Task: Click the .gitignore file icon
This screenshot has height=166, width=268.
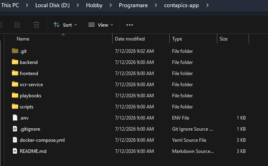Action: (x=15, y=129)
